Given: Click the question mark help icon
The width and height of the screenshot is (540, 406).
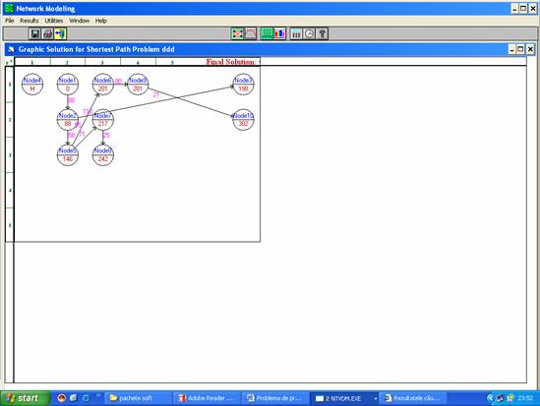Looking at the screenshot, I should (x=322, y=33).
